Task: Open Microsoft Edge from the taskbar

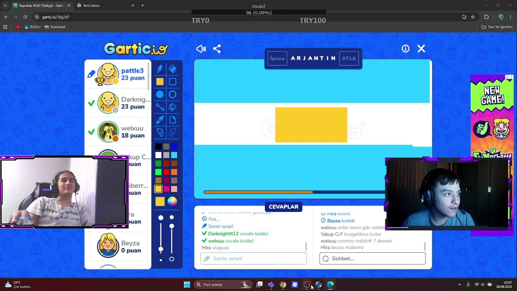Action: tap(330, 285)
